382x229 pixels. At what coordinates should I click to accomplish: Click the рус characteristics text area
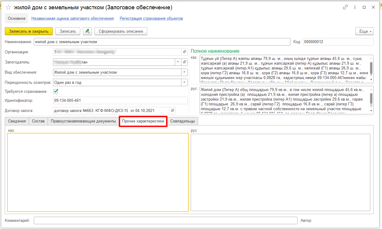coord(281,172)
